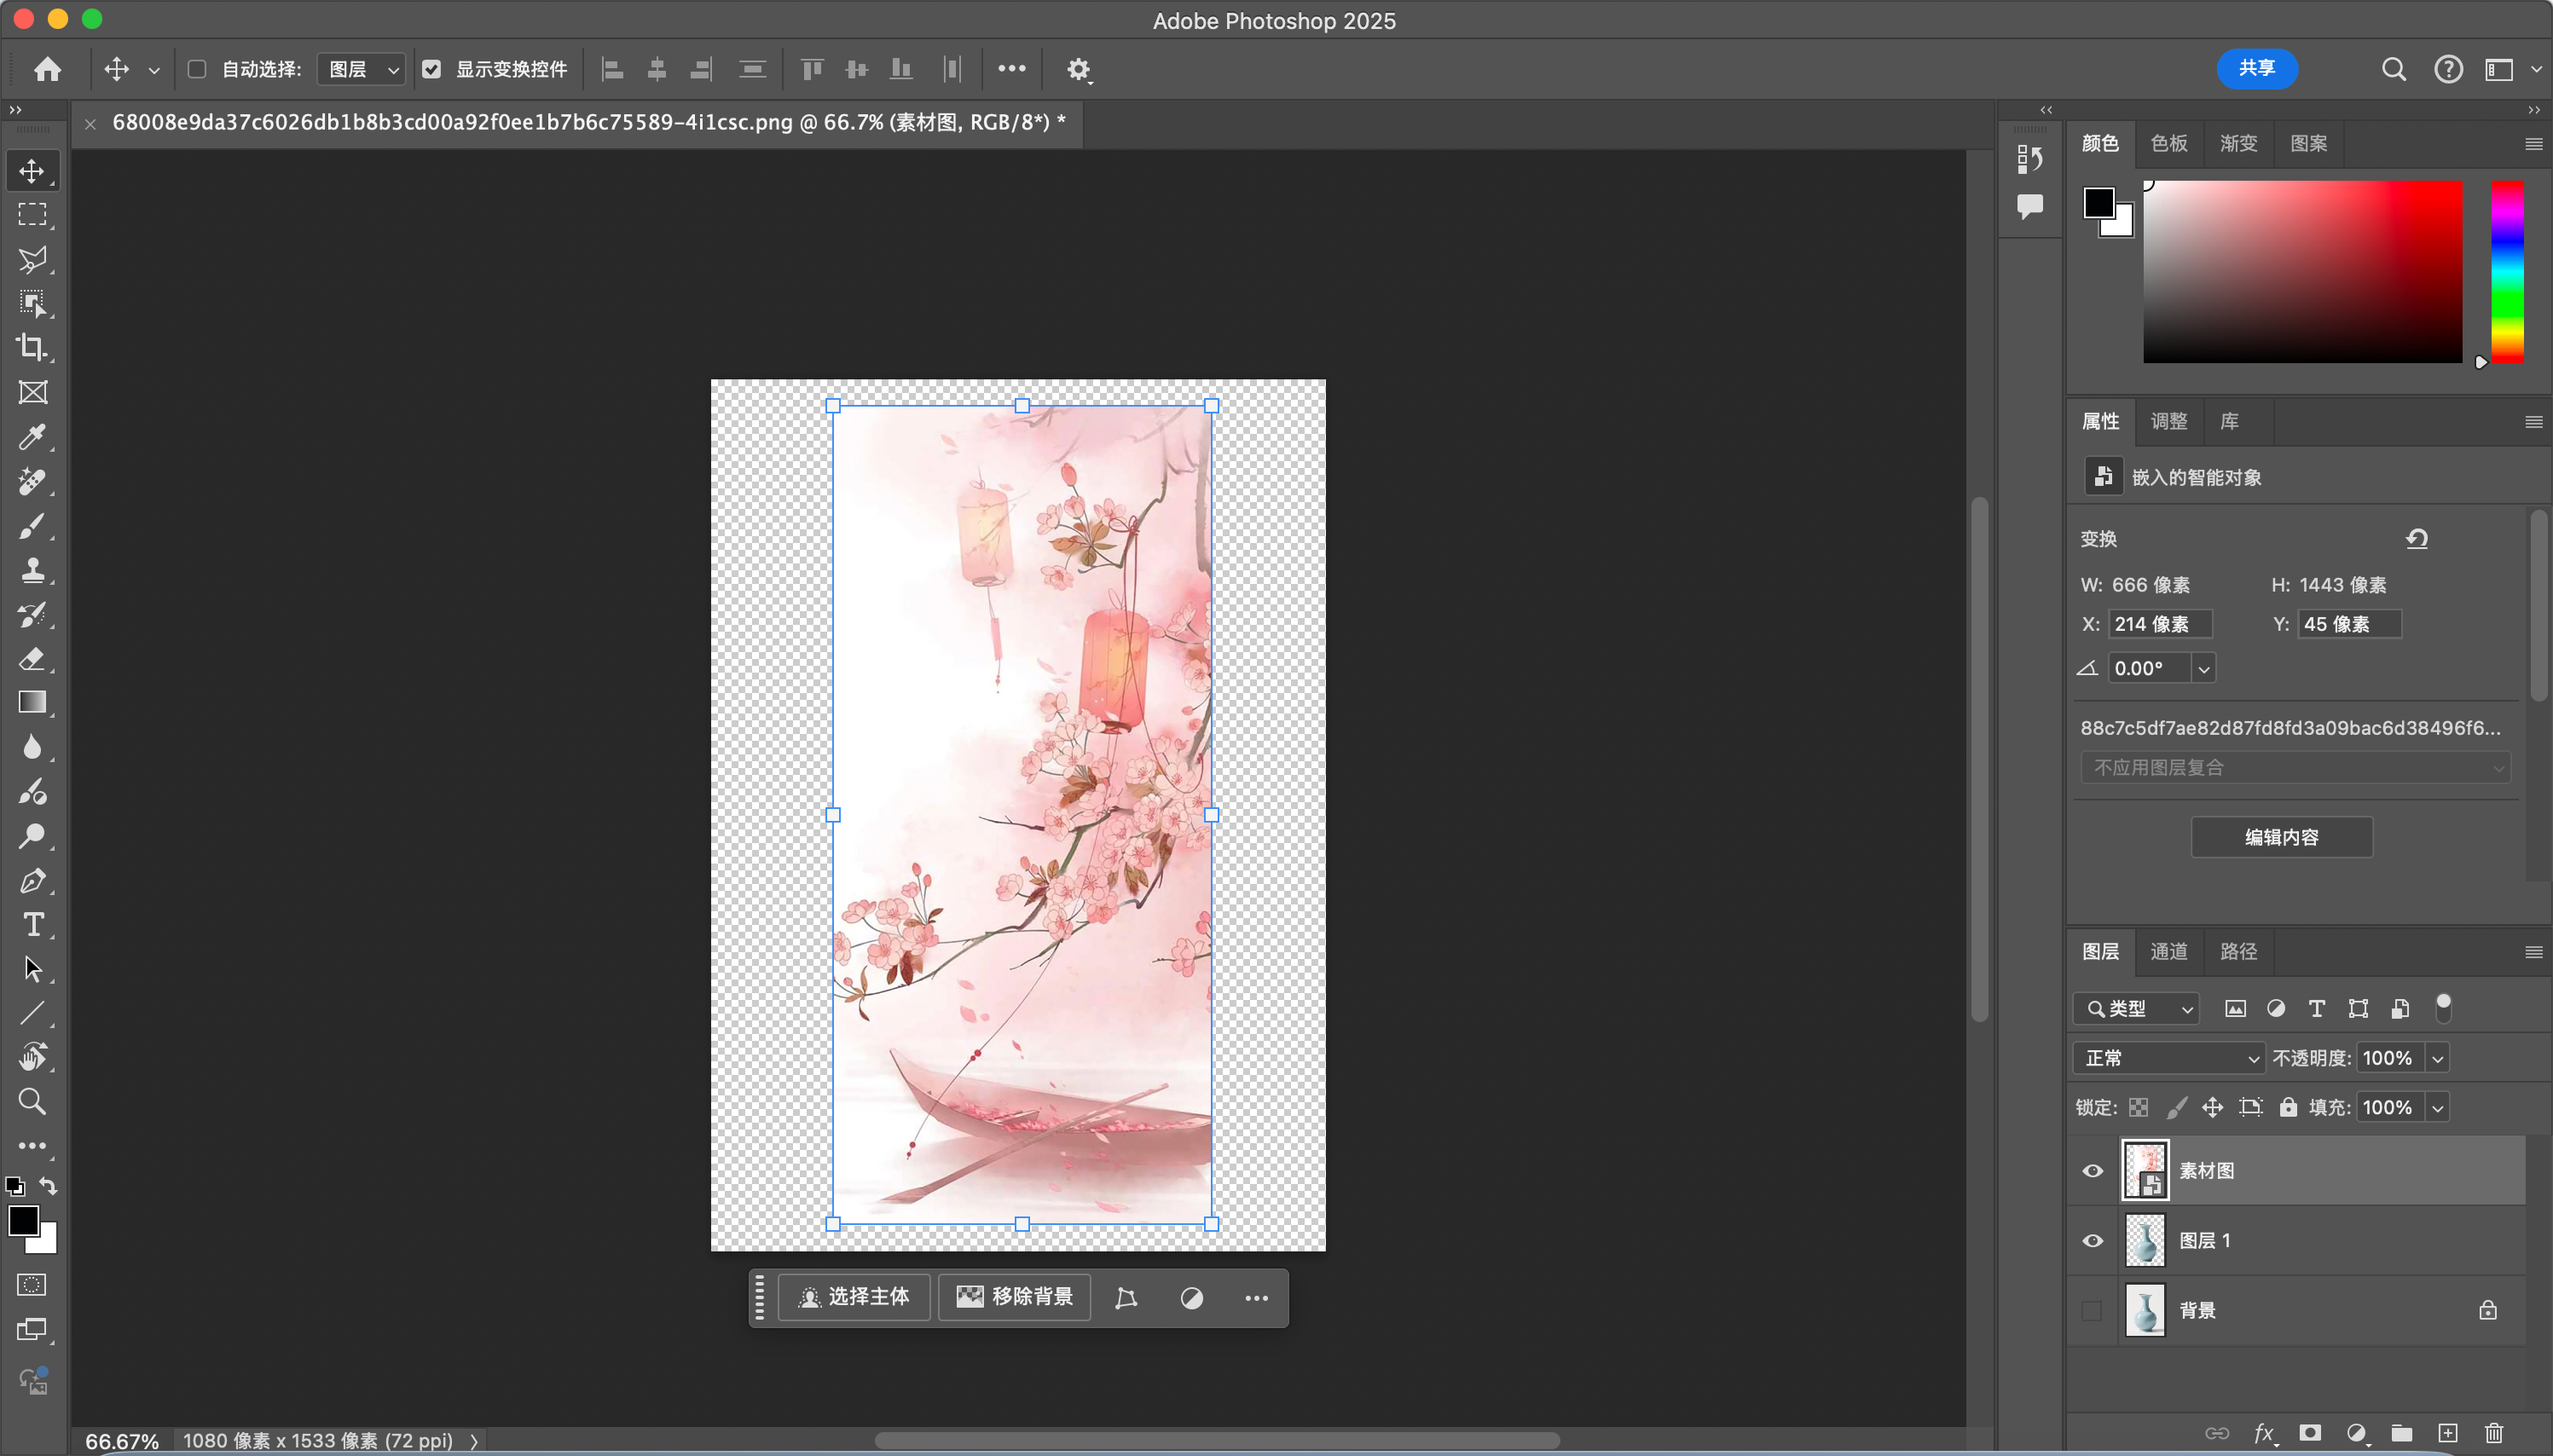2553x1456 pixels.
Task: Click the 移除背景 button
Action: tap(1014, 1297)
